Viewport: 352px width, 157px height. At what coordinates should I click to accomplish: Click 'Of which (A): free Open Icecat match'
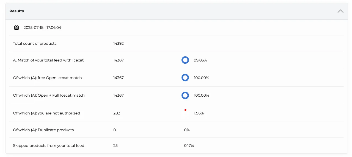click(47, 78)
